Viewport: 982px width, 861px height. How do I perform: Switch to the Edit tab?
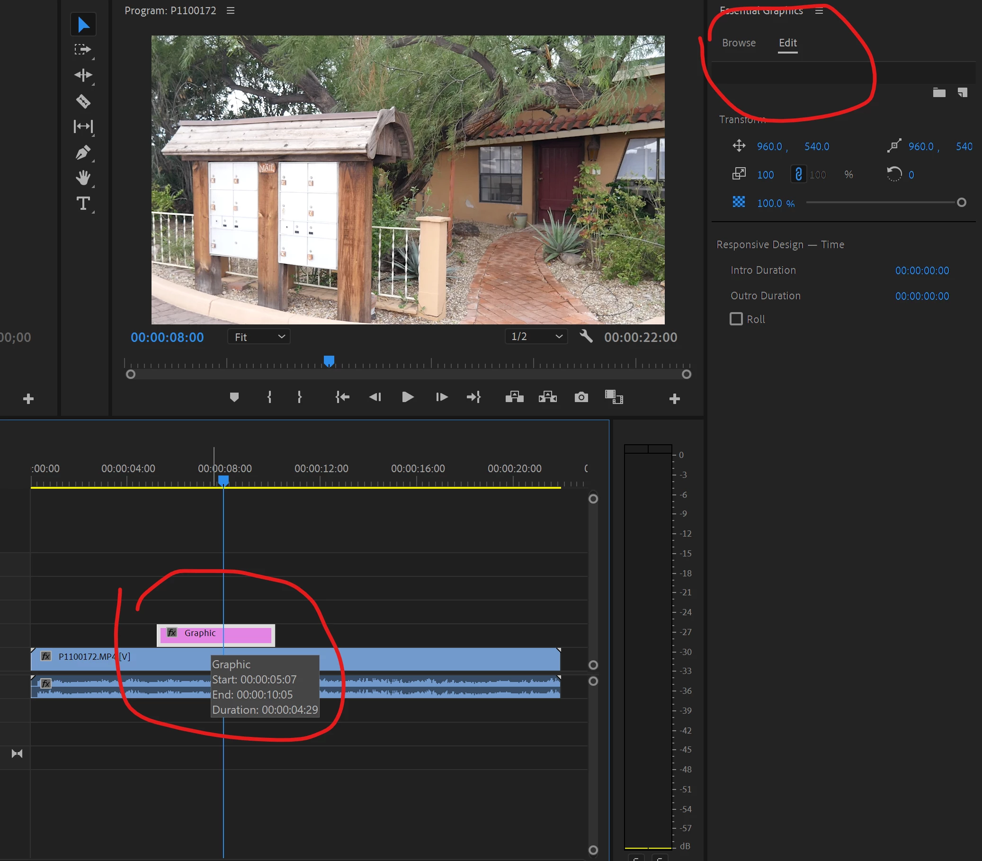787,43
